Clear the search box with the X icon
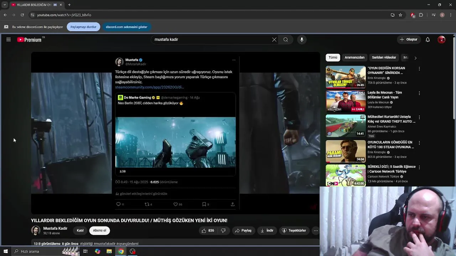The height and width of the screenshot is (256, 456). click(x=274, y=39)
